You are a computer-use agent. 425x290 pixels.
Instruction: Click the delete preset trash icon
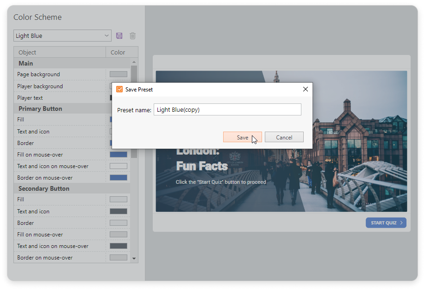pos(132,36)
